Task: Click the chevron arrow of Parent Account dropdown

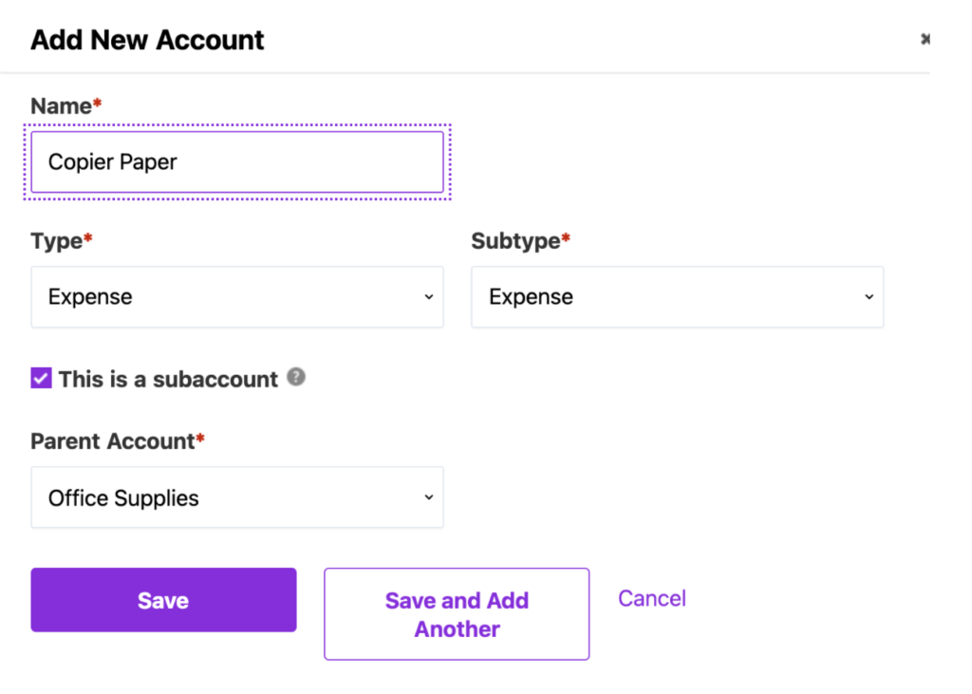Action: 428,497
